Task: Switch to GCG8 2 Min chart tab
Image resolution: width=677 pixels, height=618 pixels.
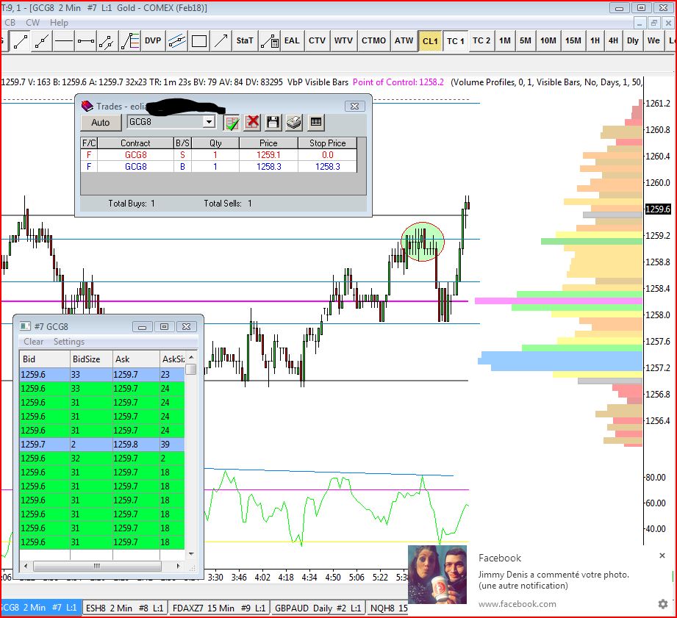Action: click(x=40, y=608)
